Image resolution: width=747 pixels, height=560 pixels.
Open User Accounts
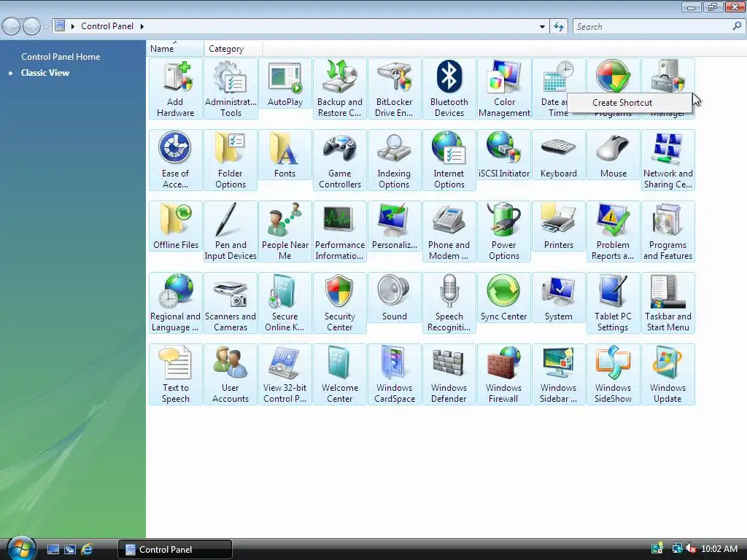tap(231, 374)
